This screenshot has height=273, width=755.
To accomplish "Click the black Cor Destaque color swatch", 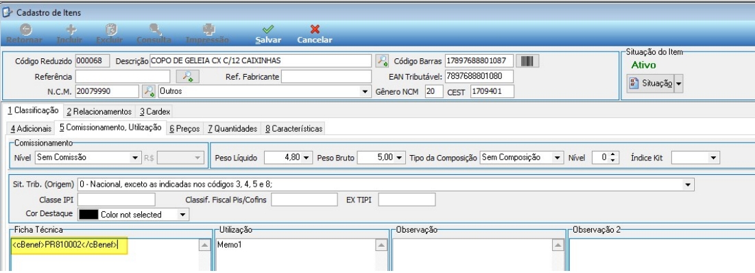I will point(88,215).
